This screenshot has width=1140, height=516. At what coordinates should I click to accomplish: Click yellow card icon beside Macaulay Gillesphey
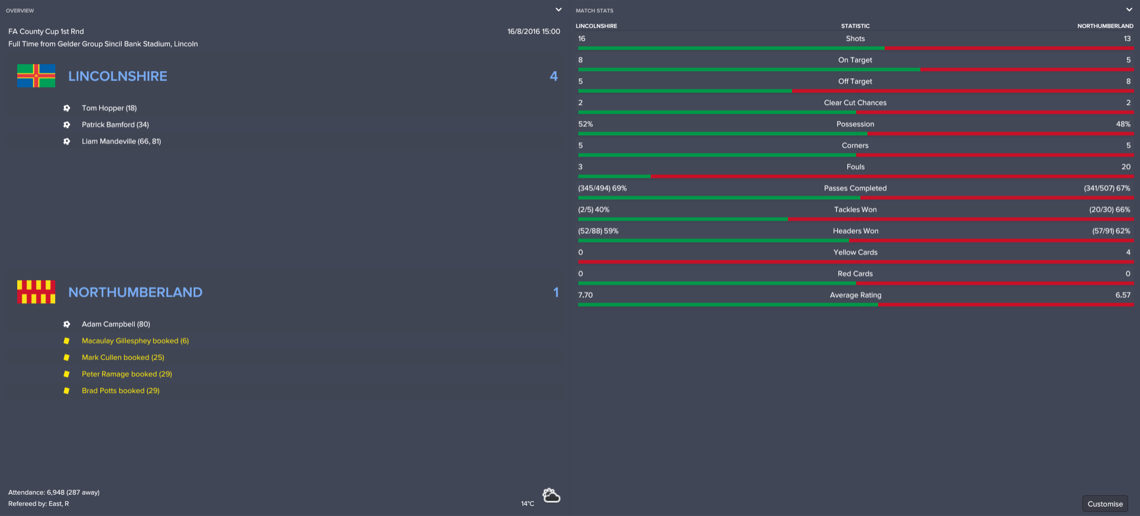(x=66, y=341)
